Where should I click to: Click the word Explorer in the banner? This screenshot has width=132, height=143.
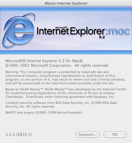(x=87, y=32)
